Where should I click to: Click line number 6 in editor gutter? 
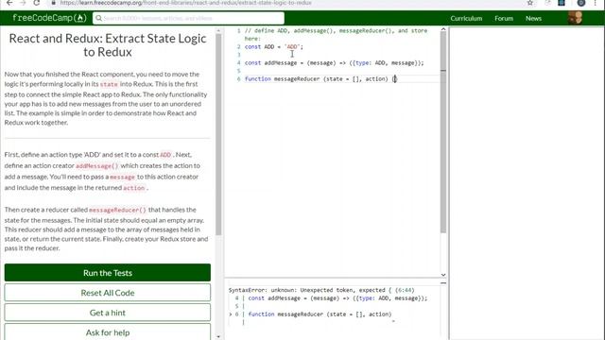click(238, 78)
